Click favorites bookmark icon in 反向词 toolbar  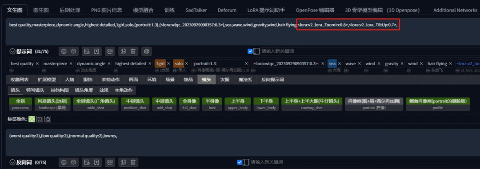[96, 162]
